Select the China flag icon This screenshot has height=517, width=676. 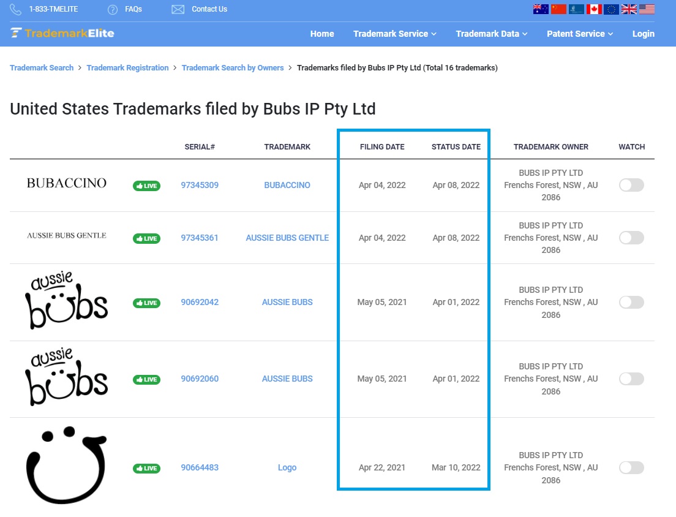click(x=558, y=9)
